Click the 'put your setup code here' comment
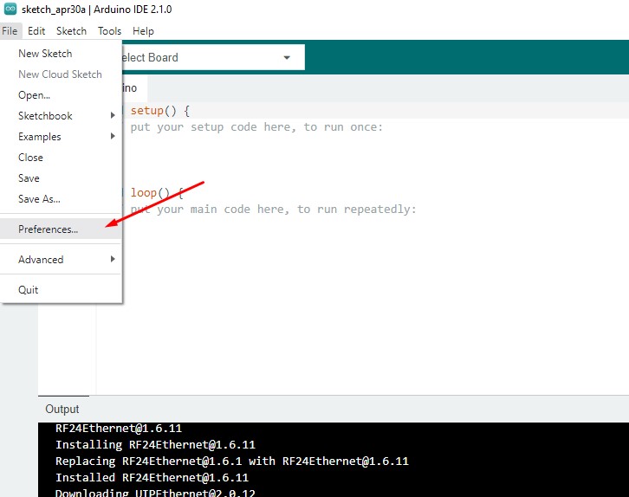This screenshot has width=629, height=497. tap(256, 127)
